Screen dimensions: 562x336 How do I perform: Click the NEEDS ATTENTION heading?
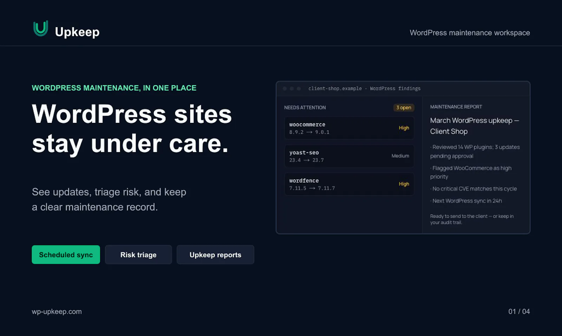point(305,107)
